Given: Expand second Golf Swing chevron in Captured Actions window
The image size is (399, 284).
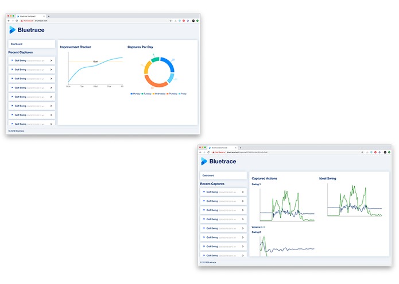Looking at the screenshot, I should [x=243, y=201].
